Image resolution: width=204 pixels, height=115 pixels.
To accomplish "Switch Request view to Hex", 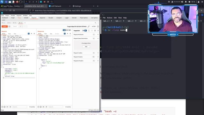I will point(15,34).
